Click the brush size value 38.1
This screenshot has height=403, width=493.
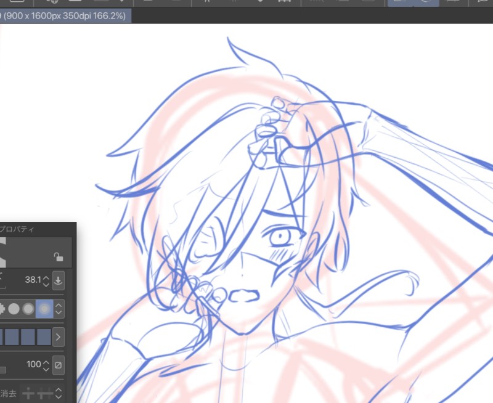point(33,280)
